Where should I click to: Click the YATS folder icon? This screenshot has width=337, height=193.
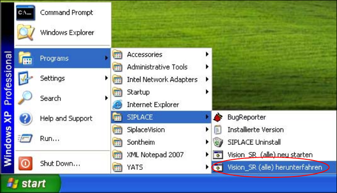pos(117,167)
